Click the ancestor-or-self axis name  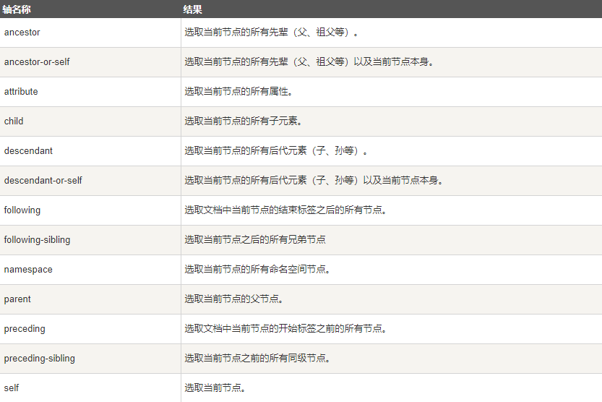pyautogui.click(x=37, y=62)
